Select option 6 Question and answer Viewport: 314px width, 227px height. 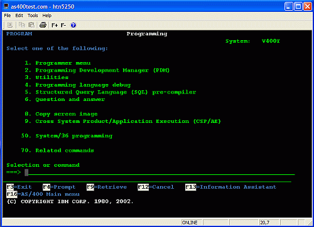pyautogui.click(x=65, y=99)
